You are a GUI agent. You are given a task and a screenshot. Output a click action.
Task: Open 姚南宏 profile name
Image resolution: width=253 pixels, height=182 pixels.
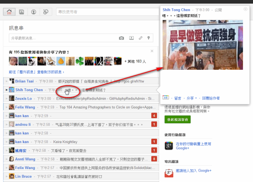pyautogui.click(x=21, y=150)
